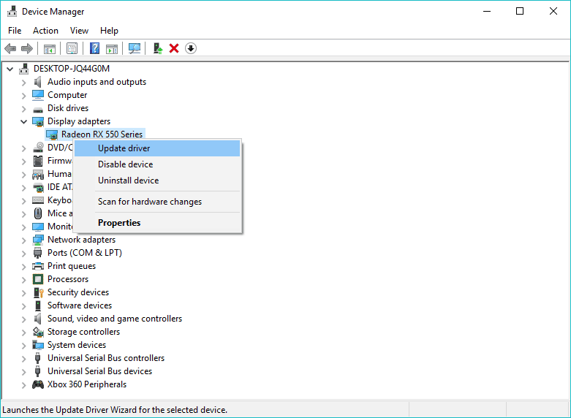
Task: Expand the Print queues chevron
Action: point(24,267)
